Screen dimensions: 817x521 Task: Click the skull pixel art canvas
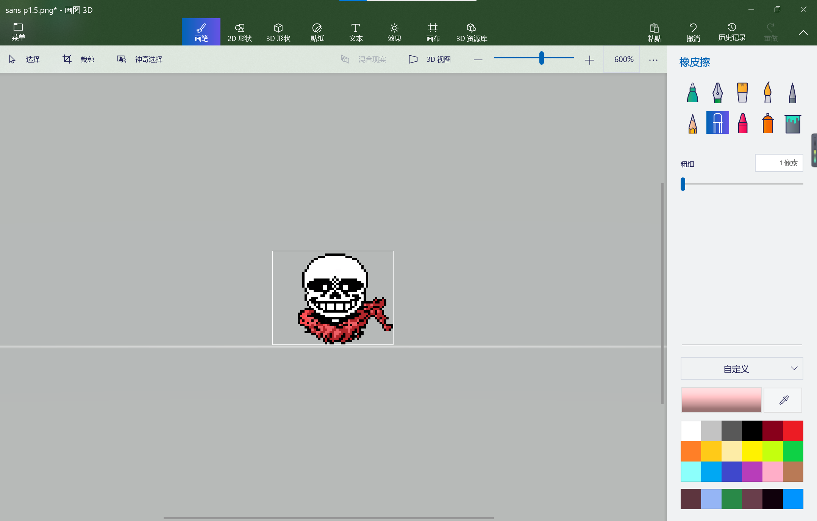[x=333, y=298]
